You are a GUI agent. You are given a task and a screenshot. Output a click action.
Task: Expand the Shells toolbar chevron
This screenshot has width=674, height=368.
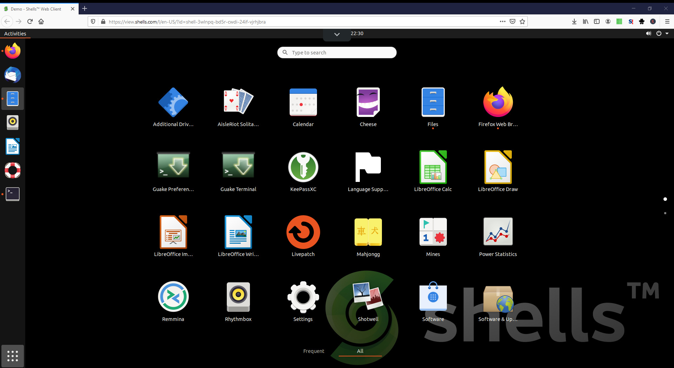337,34
